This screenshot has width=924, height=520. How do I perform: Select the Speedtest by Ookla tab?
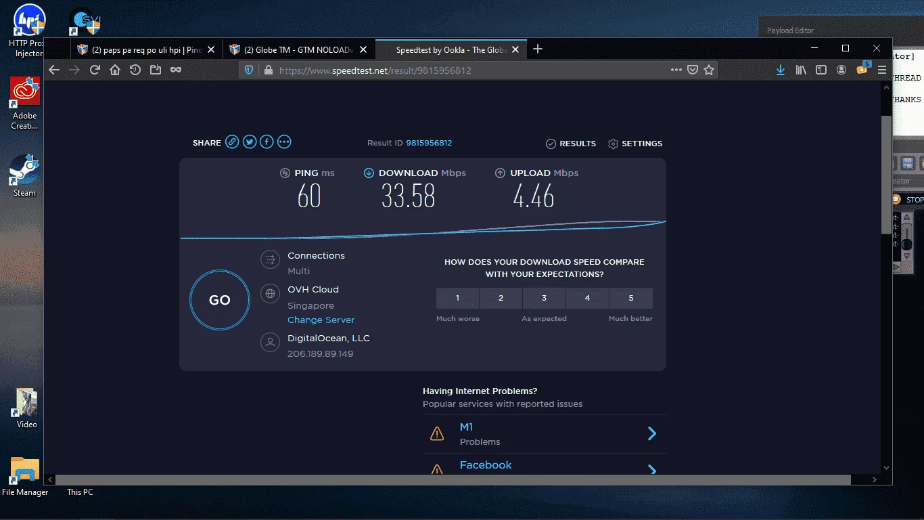451,49
